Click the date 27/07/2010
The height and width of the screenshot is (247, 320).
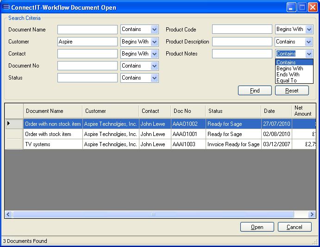[276, 124]
